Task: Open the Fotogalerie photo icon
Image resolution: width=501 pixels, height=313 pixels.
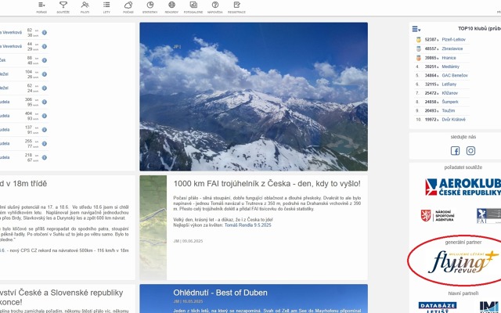Action: click(193, 5)
